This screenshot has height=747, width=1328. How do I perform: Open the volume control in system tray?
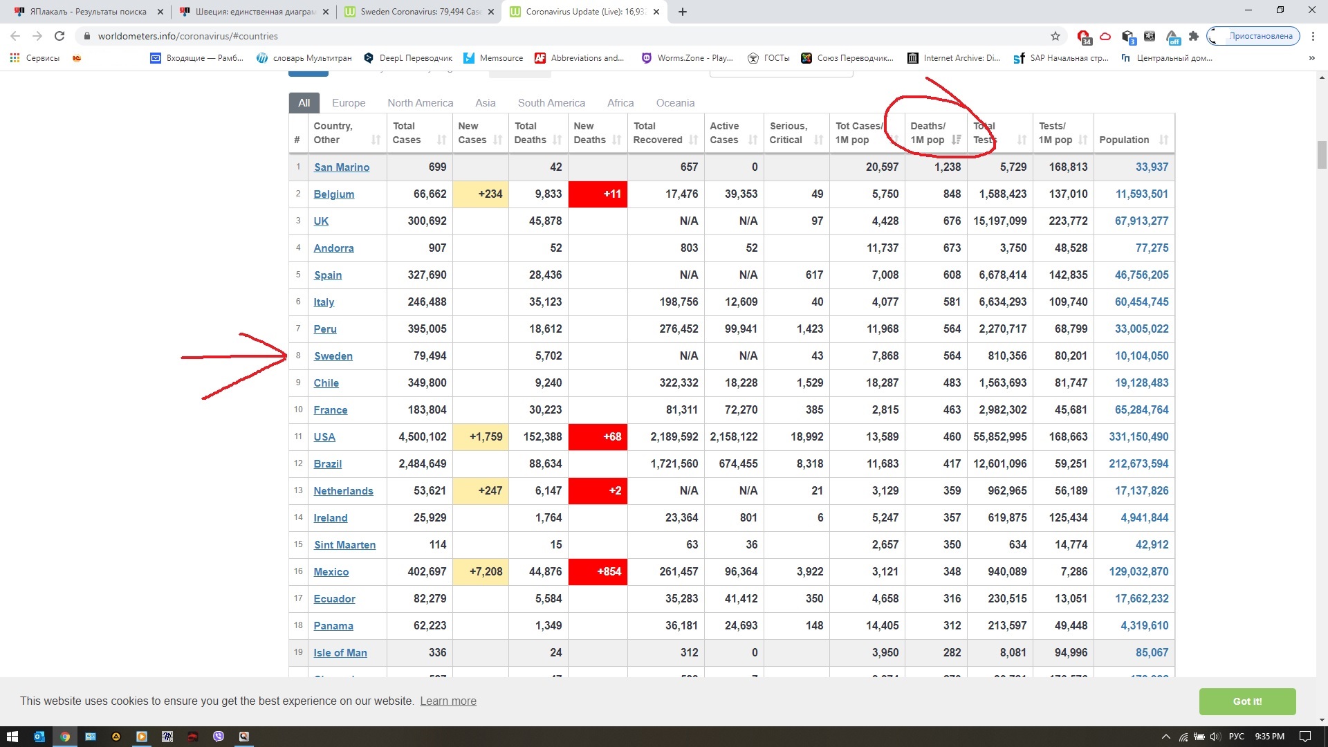point(1215,737)
